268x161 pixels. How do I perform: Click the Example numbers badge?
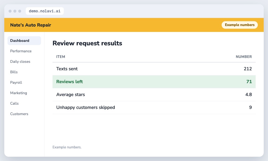pos(240,25)
